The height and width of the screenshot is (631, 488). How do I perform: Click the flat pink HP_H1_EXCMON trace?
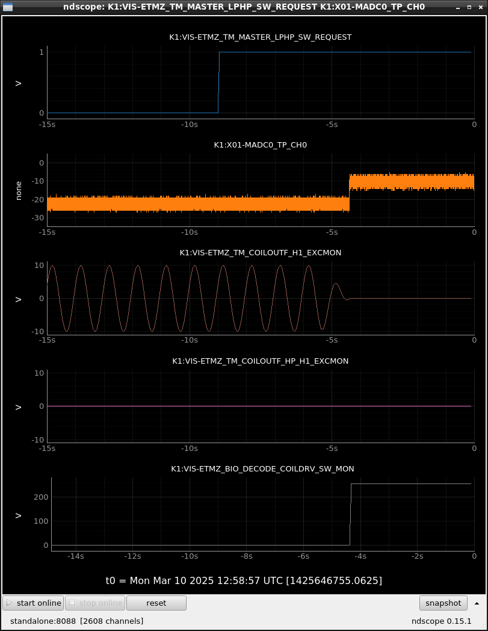click(259, 406)
